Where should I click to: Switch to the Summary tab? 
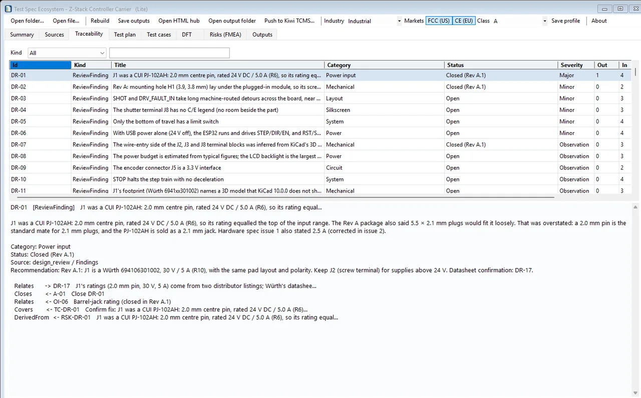tap(22, 34)
